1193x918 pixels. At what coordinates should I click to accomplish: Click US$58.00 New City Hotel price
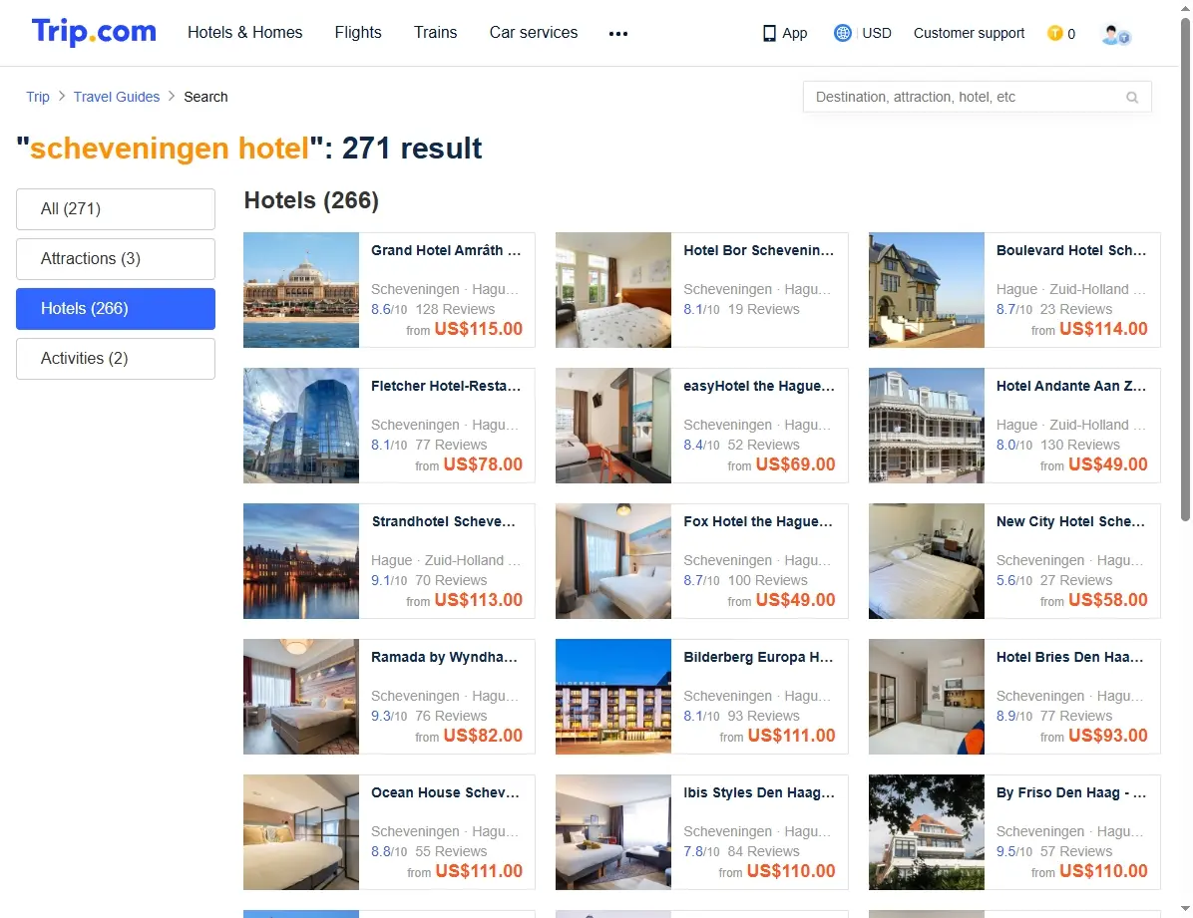pyautogui.click(x=1108, y=599)
